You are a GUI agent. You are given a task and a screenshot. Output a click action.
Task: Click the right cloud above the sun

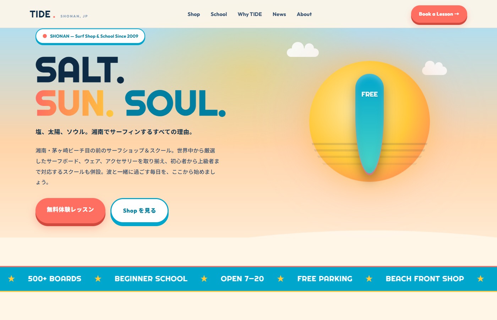(435, 68)
